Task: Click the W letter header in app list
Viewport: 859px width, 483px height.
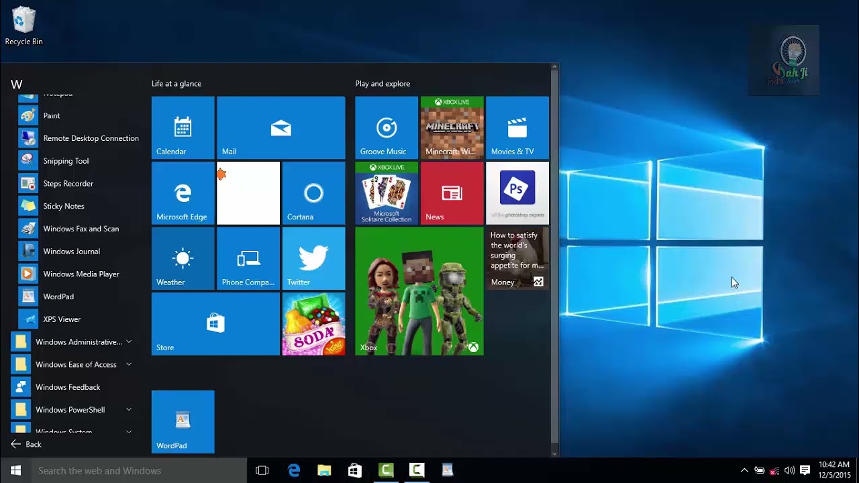Action: 17,85
